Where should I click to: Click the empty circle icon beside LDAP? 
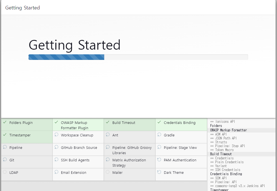5,172
